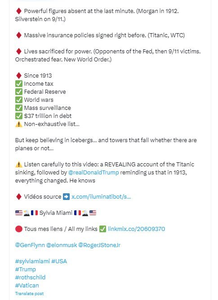Click the @realDonaldTrump mention
218x300 pixels.
pos(93,172)
